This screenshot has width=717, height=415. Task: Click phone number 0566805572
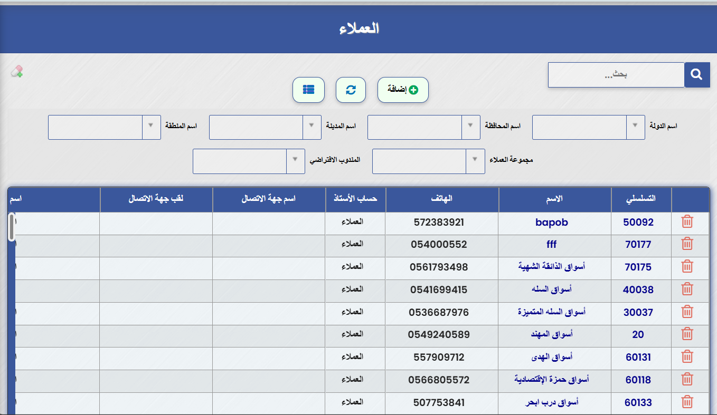(439, 380)
